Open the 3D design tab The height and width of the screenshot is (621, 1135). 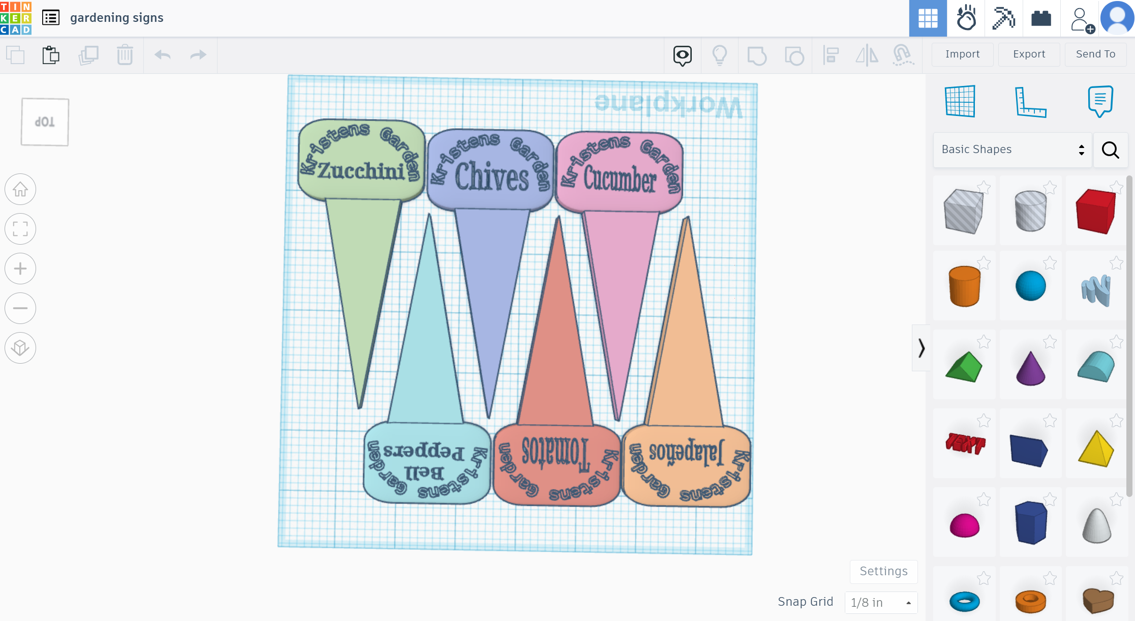928,18
